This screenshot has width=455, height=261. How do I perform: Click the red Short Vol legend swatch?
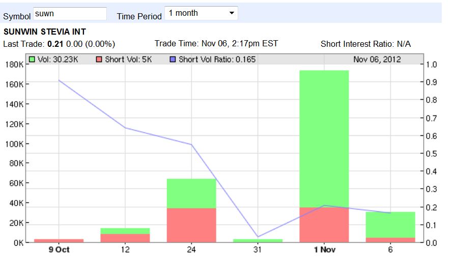99,60
